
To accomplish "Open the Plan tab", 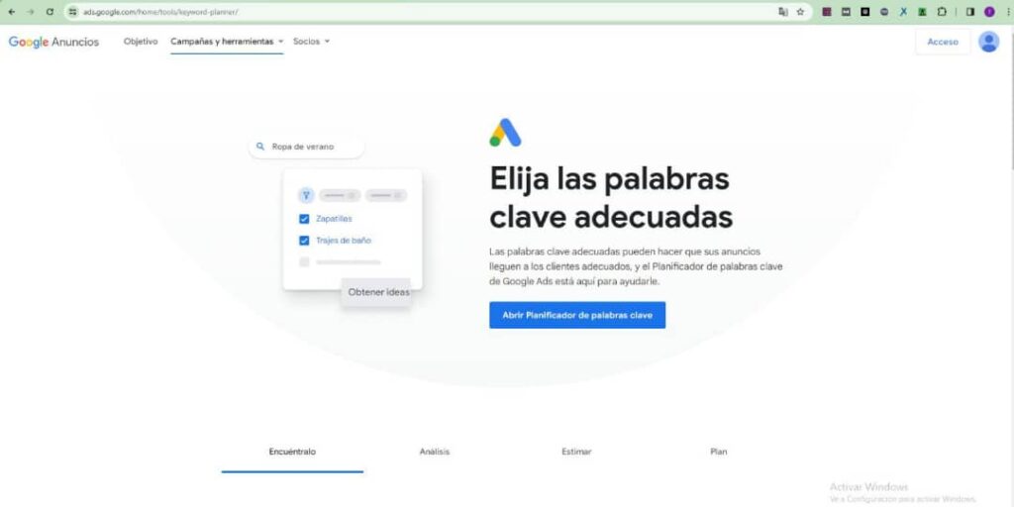I will [x=719, y=452].
